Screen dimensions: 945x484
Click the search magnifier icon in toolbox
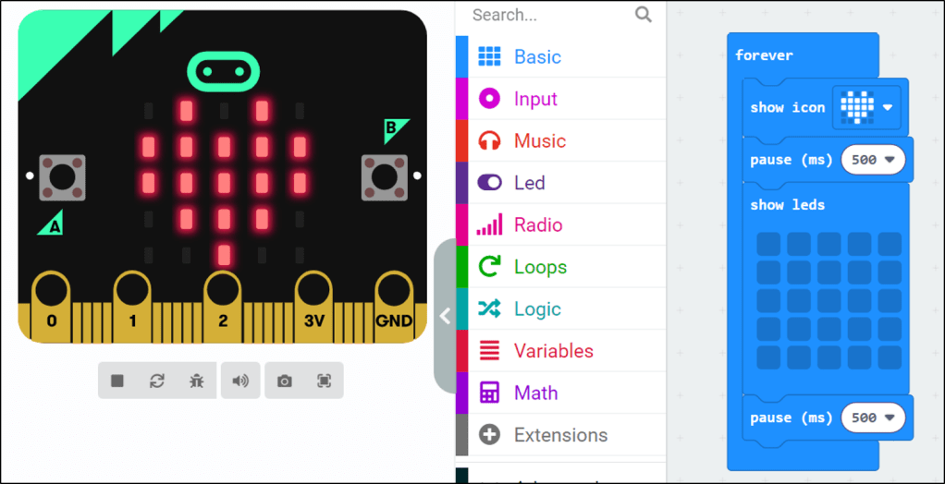pyautogui.click(x=644, y=15)
